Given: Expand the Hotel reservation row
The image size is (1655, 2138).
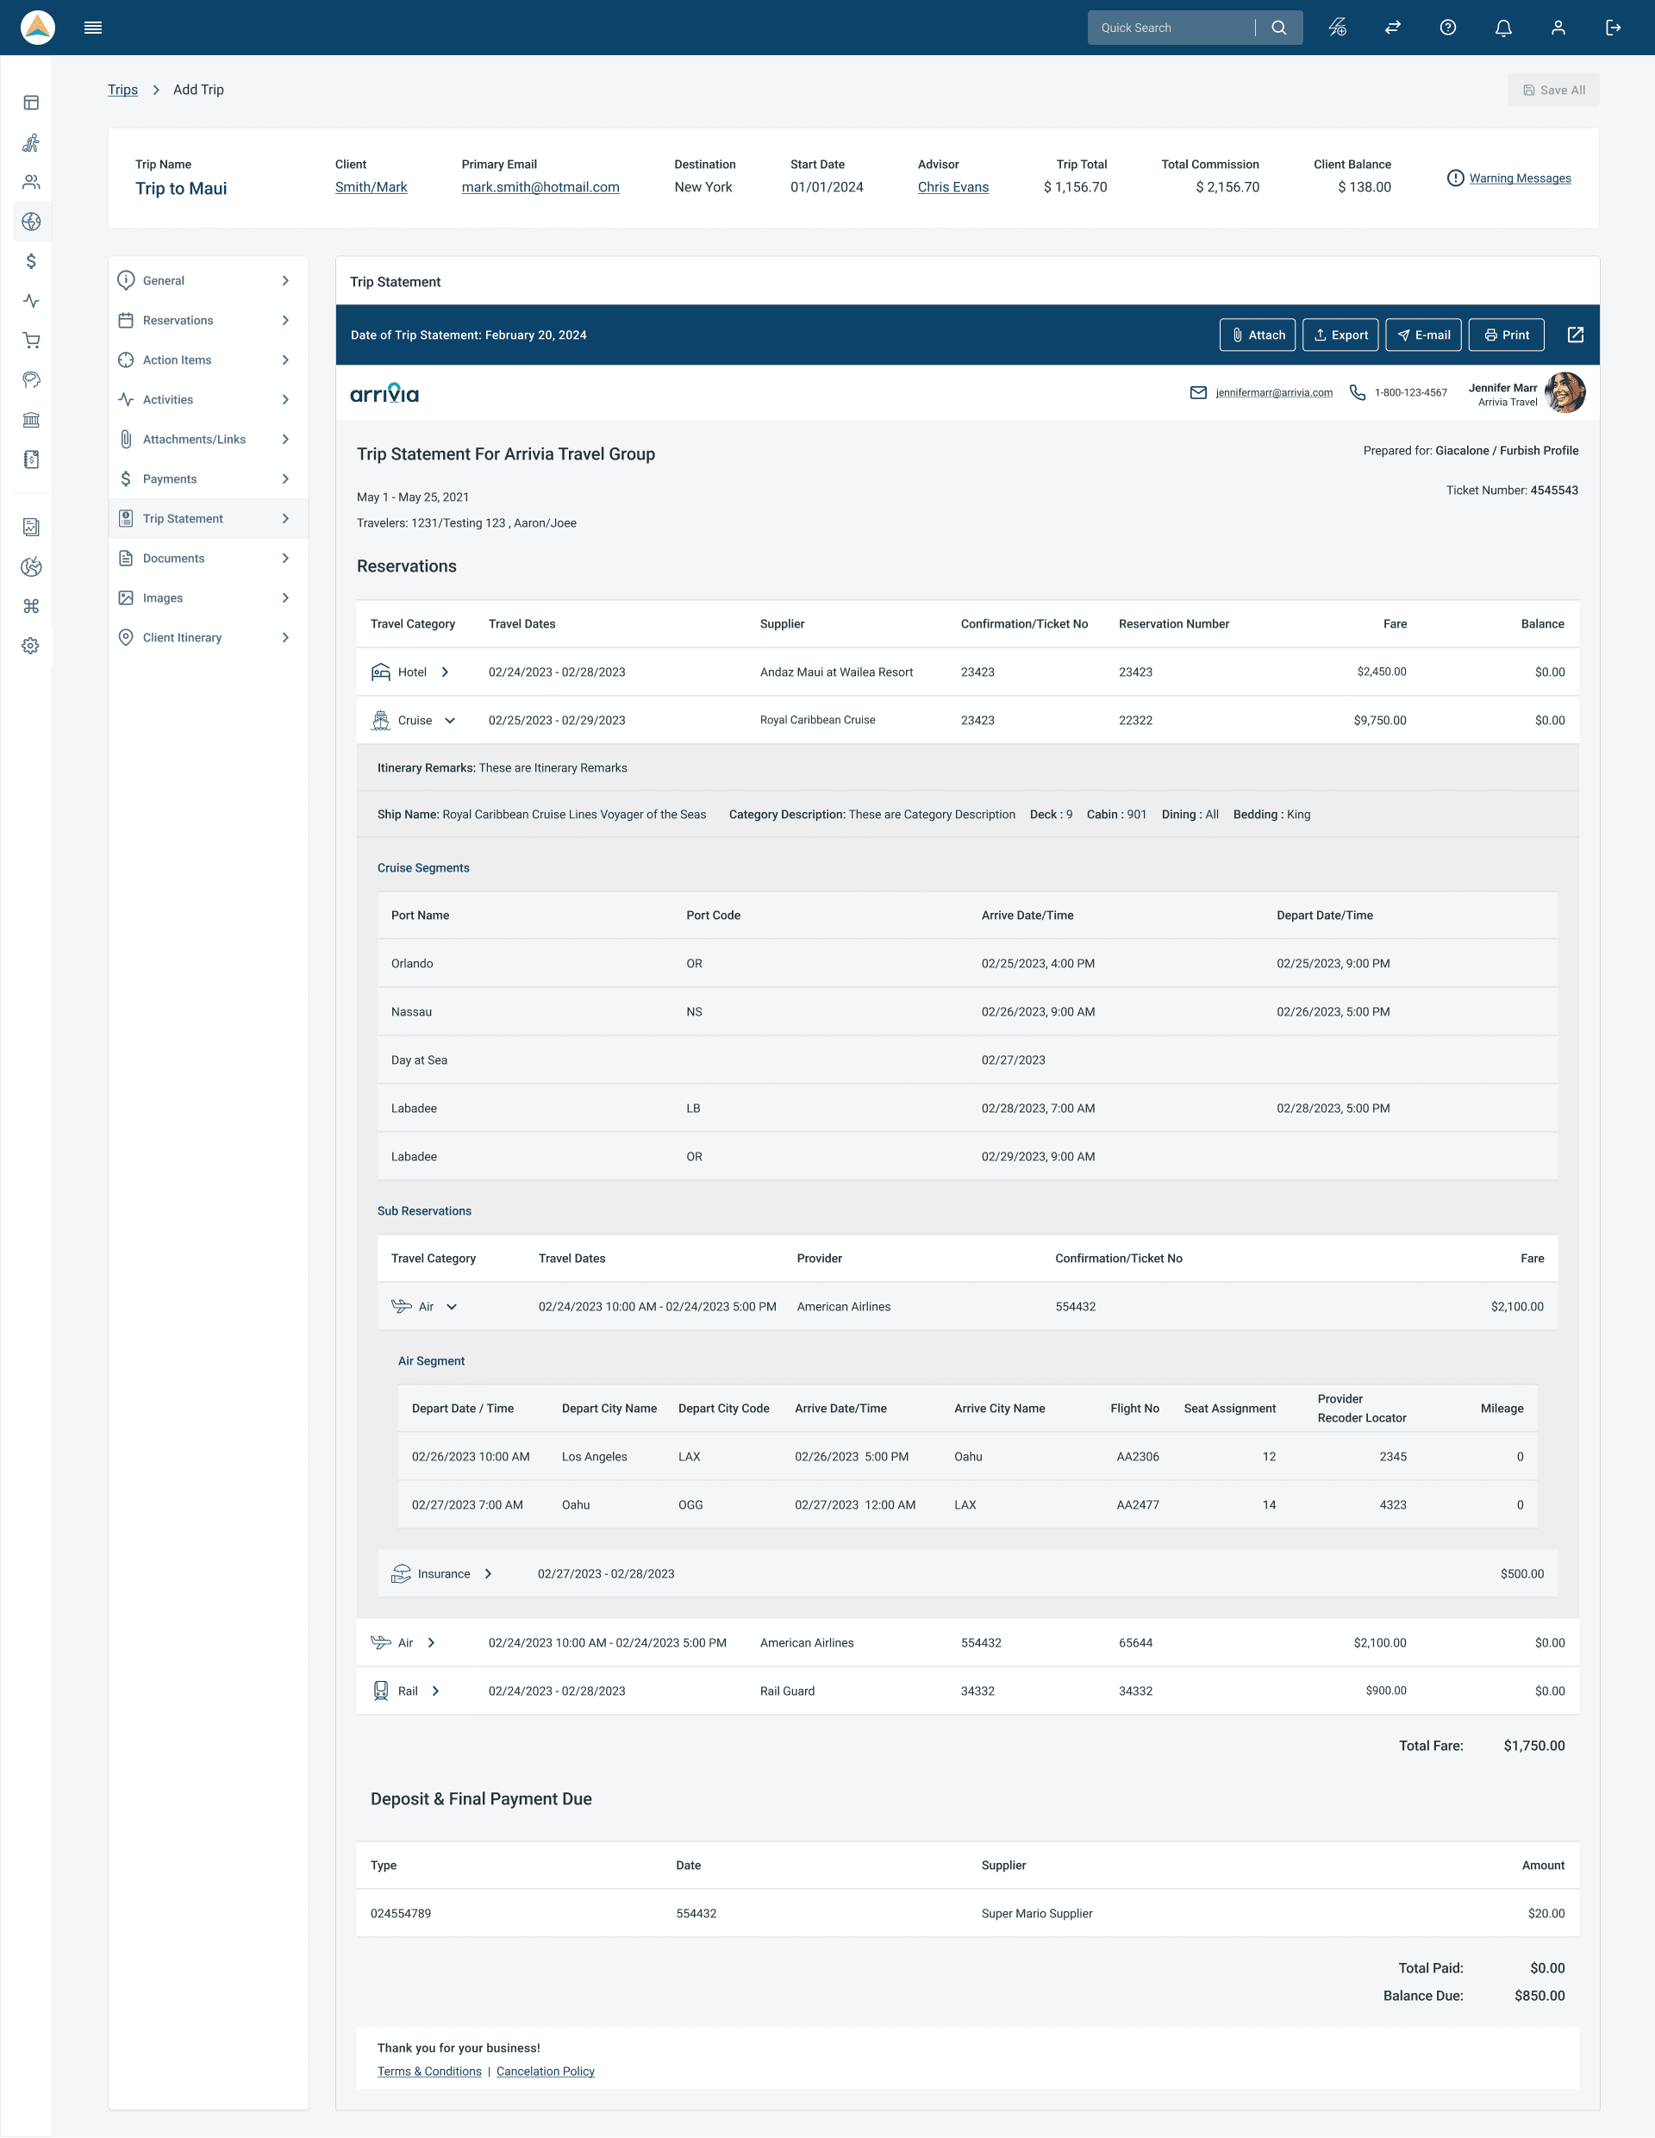Looking at the screenshot, I should click(x=446, y=672).
